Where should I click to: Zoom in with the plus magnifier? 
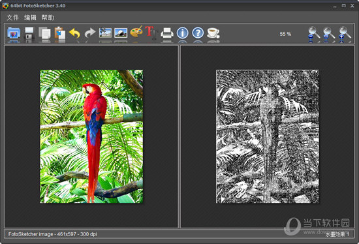(x=345, y=34)
